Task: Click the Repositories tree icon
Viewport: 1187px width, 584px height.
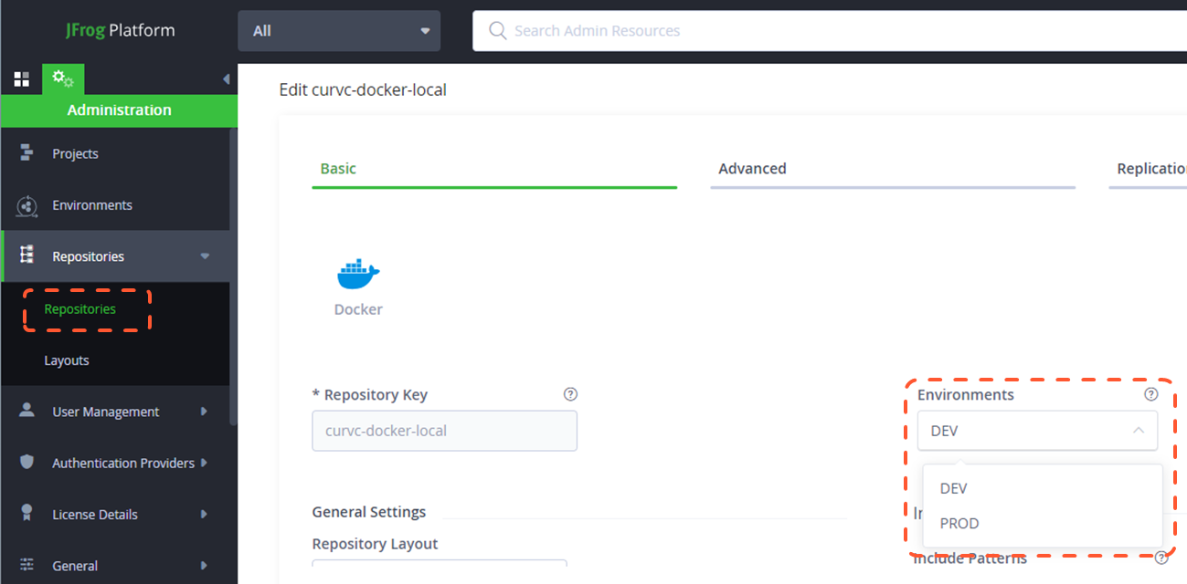Action: pos(26,255)
